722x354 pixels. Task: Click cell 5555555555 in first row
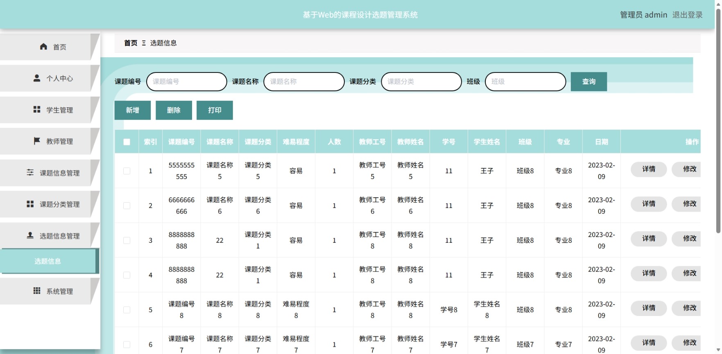click(x=181, y=171)
